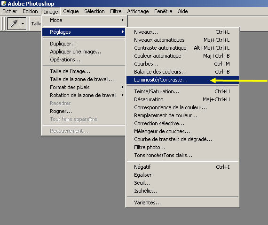
Task: Open Courbe de transfert de dégradé…
Action: click(x=182, y=139)
